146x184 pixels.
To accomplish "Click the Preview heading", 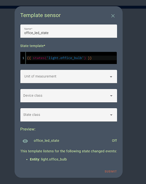I will click(x=28, y=129).
